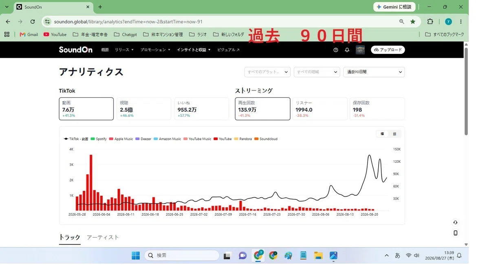Select the TikTok 動画 7.6万 card
Viewport: 489px width, 265px height.
pyautogui.click(x=86, y=109)
